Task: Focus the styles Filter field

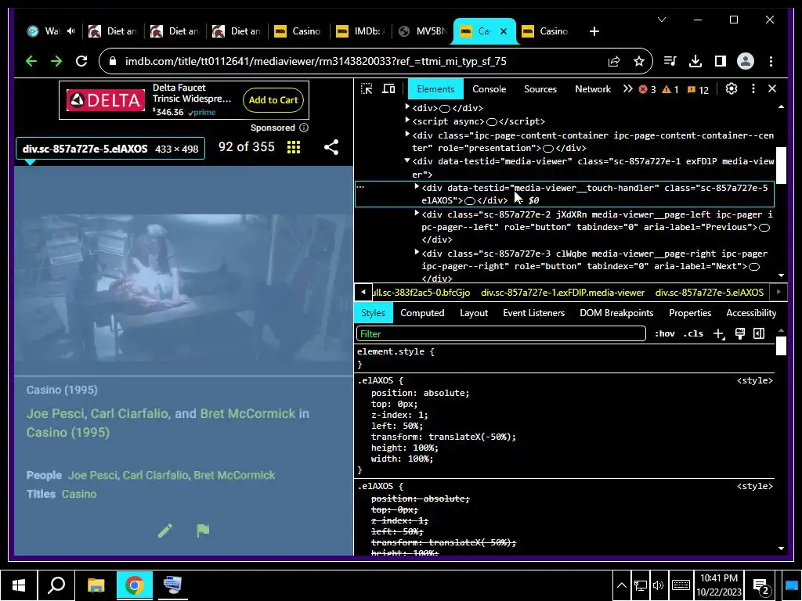Action: (x=500, y=333)
